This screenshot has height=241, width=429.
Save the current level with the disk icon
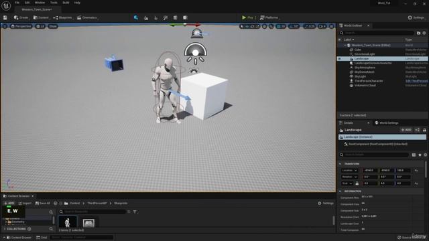coord(5,17)
